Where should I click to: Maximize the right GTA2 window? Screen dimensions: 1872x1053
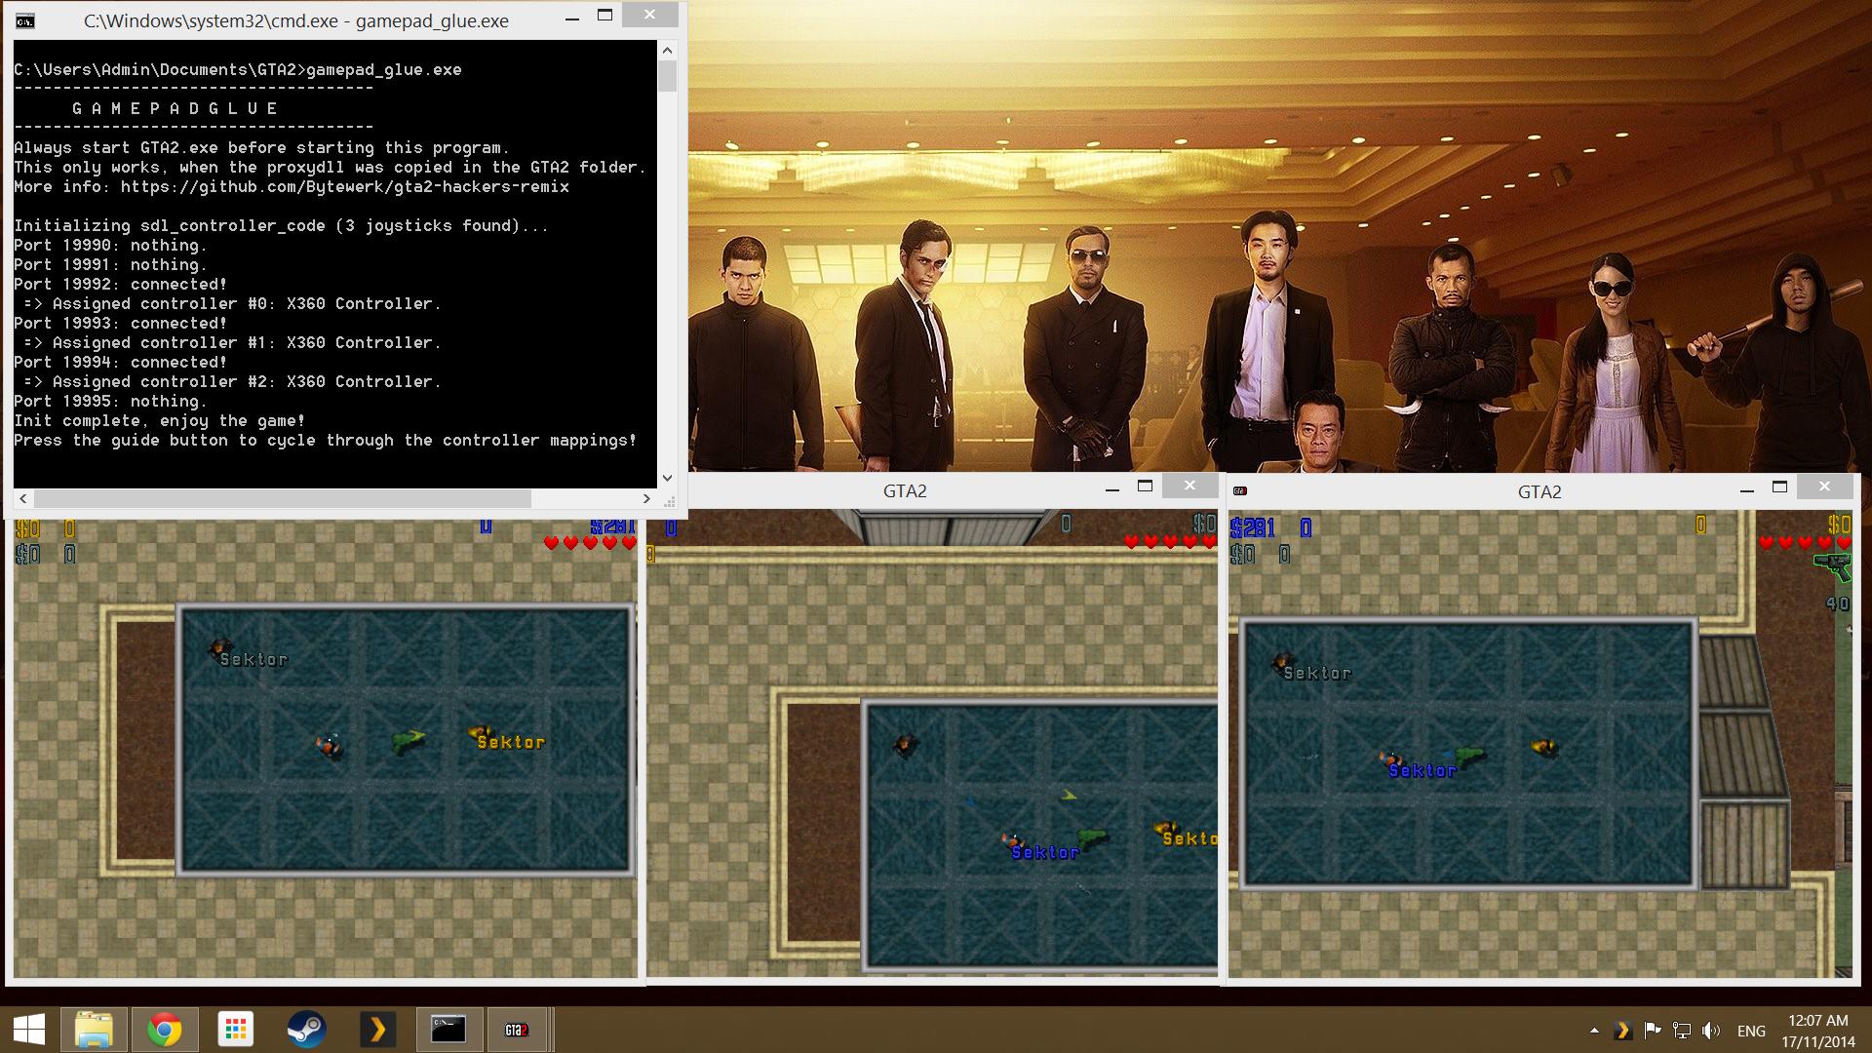(x=1779, y=487)
